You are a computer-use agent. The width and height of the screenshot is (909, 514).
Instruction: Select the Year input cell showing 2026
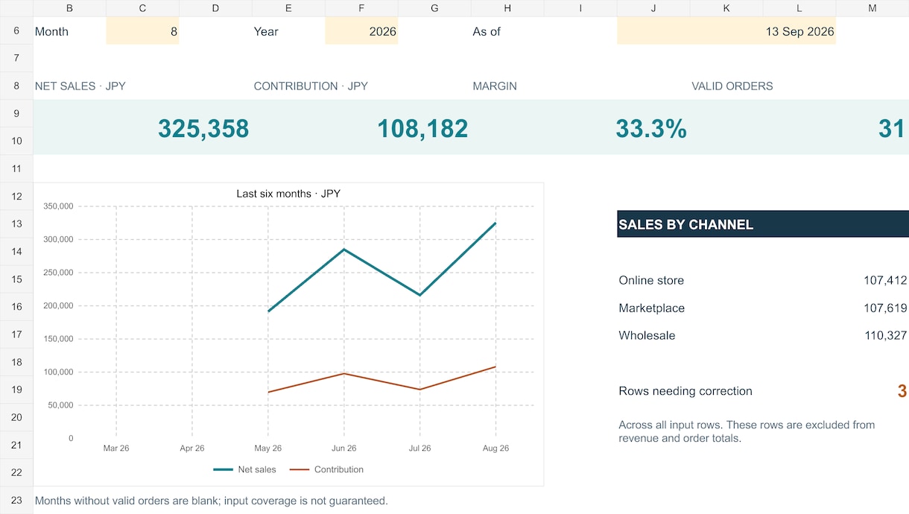click(x=361, y=31)
